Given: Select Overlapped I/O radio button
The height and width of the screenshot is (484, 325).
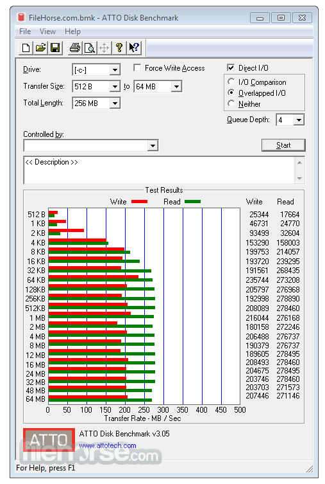Looking at the screenshot, I should pyautogui.click(x=231, y=93).
